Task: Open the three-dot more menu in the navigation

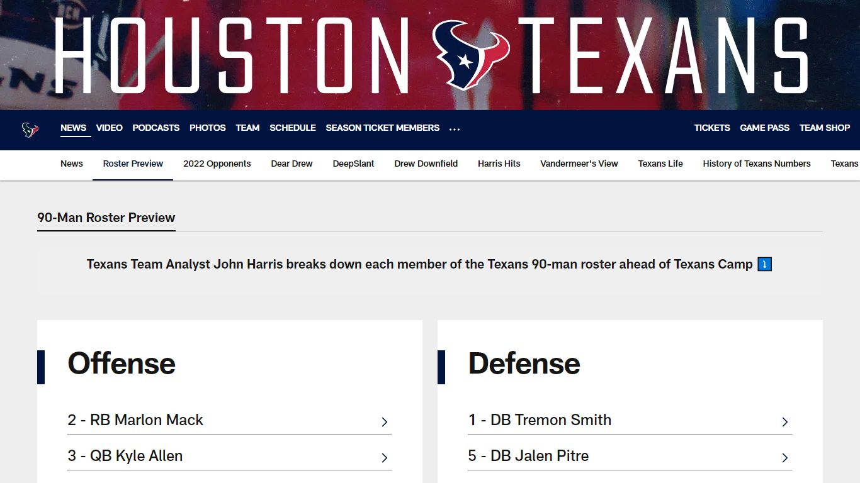Action: (455, 128)
